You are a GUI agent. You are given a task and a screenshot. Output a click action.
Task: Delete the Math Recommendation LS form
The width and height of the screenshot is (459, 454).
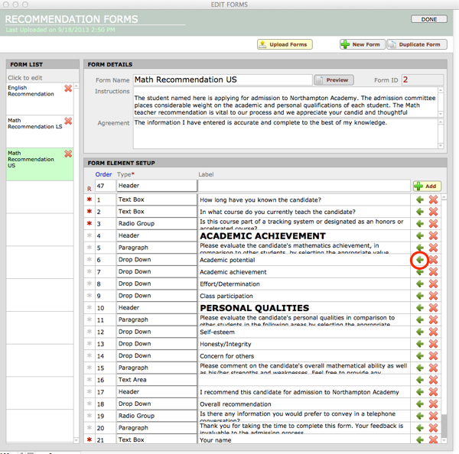pos(68,121)
